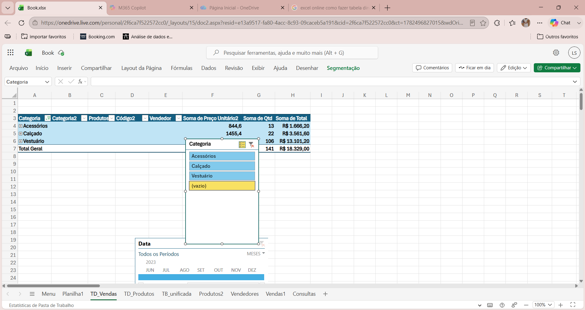Open the Vendedor column filter dropdown

(x=179, y=118)
